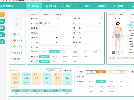Screen dimensions: 134x100
Task: Set triage level to green 四级
Action: pyautogui.click(x=121, y=72)
